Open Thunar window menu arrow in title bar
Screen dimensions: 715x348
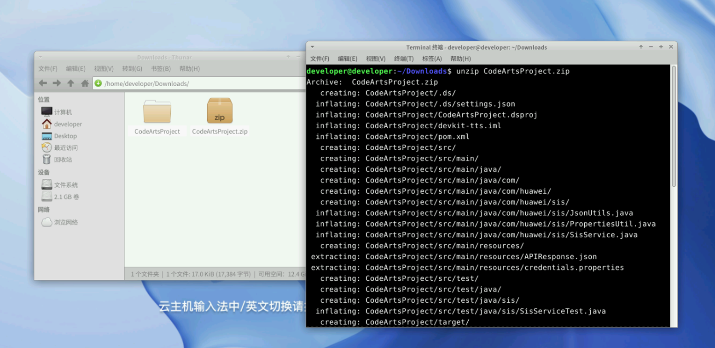coord(41,57)
